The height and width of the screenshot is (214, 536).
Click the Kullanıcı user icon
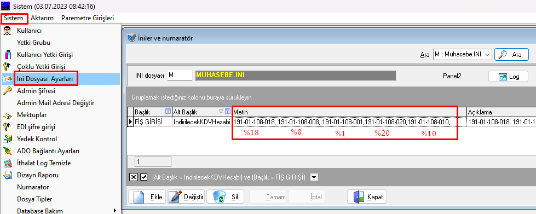[7, 31]
